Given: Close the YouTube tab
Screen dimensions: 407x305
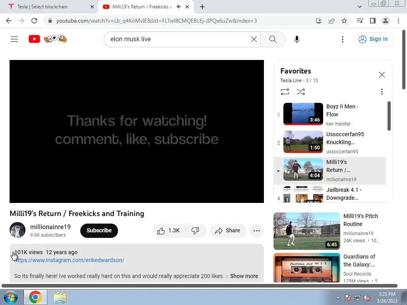Looking at the screenshot, I should pos(187,7).
